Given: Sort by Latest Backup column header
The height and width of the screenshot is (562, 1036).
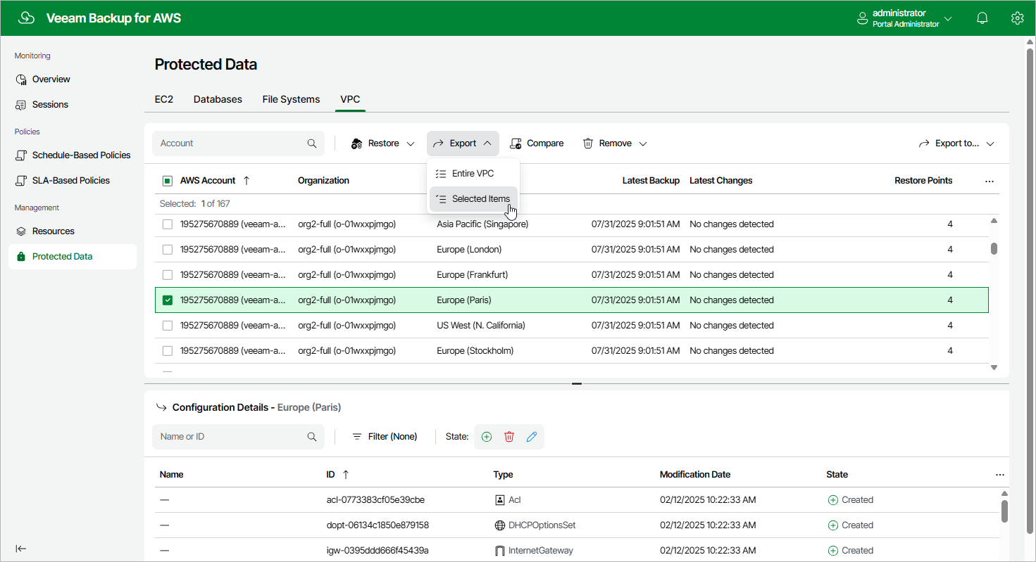Looking at the screenshot, I should 651,181.
